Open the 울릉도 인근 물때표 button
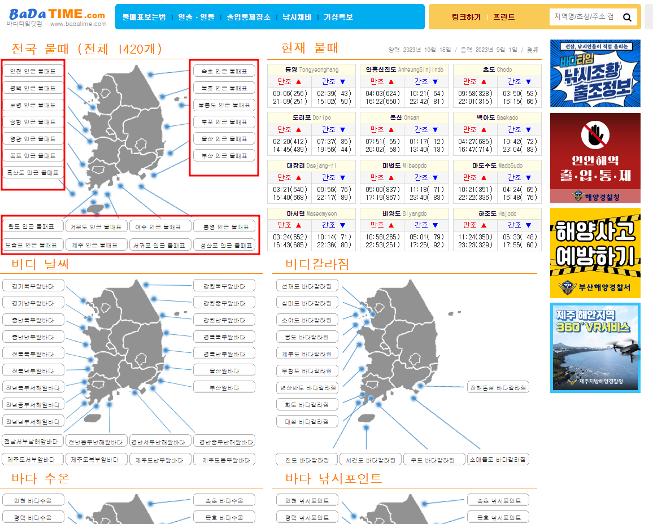The height and width of the screenshot is (524, 653). pyautogui.click(x=224, y=105)
